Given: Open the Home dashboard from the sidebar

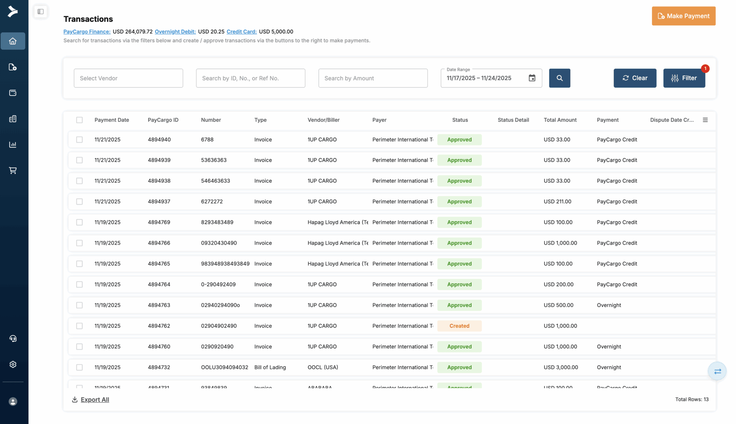Looking at the screenshot, I should [x=13, y=41].
